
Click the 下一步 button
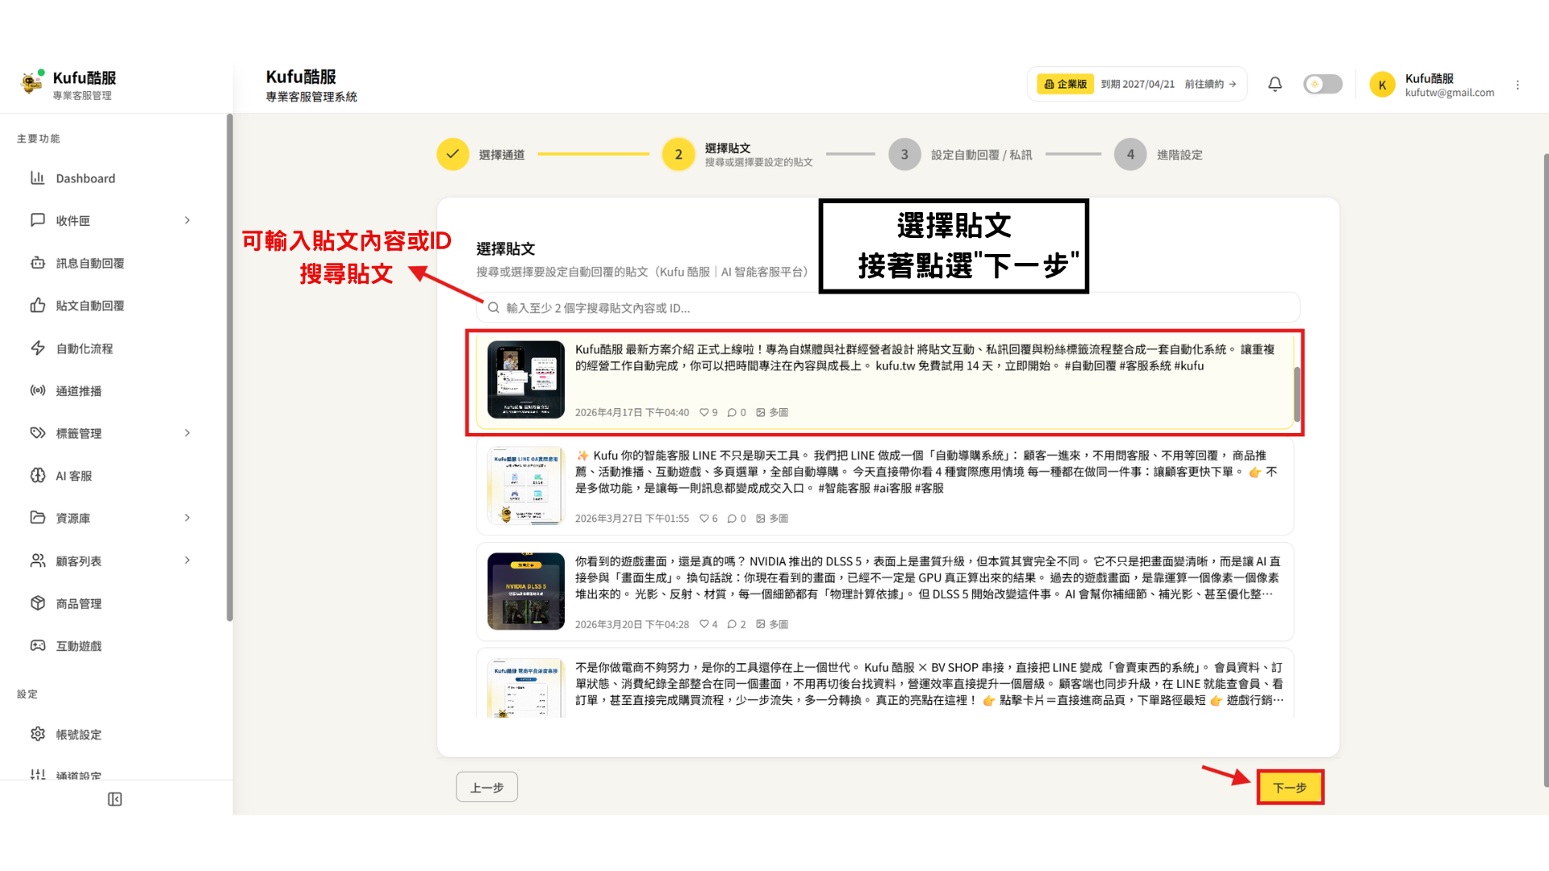[1289, 787]
